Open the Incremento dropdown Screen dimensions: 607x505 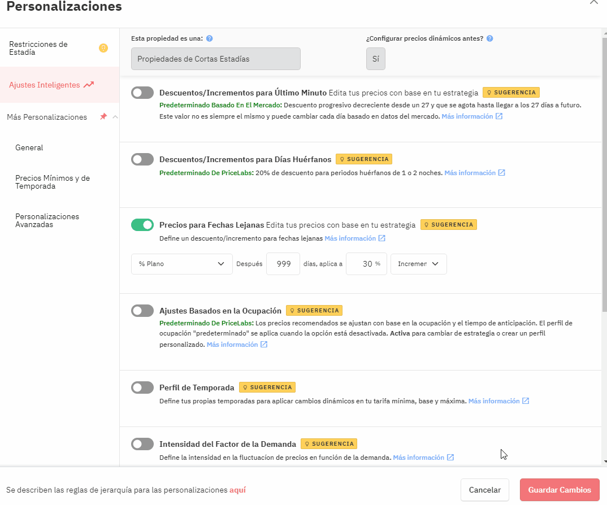click(418, 264)
